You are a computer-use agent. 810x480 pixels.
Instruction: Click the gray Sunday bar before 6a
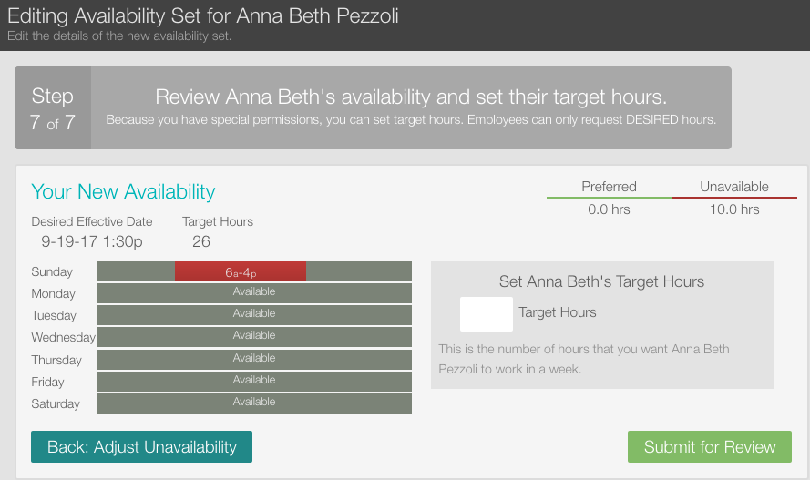coord(136,271)
